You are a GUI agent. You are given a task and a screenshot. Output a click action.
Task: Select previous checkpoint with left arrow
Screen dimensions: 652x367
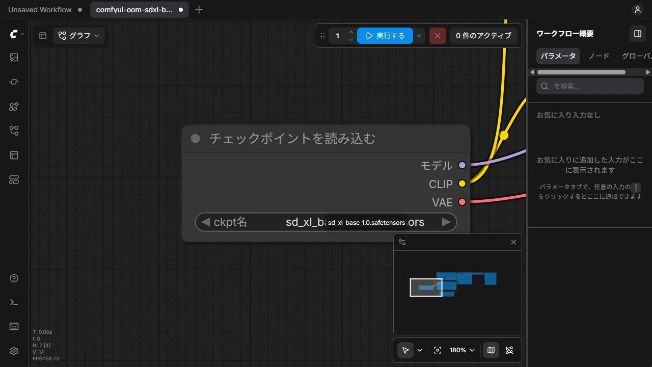[205, 222]
